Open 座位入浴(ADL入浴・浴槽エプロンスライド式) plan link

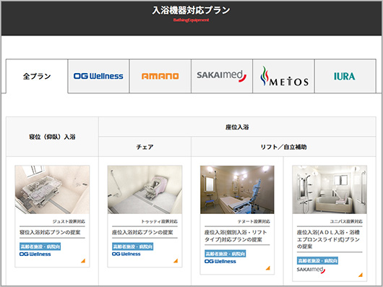coord(328,239)
